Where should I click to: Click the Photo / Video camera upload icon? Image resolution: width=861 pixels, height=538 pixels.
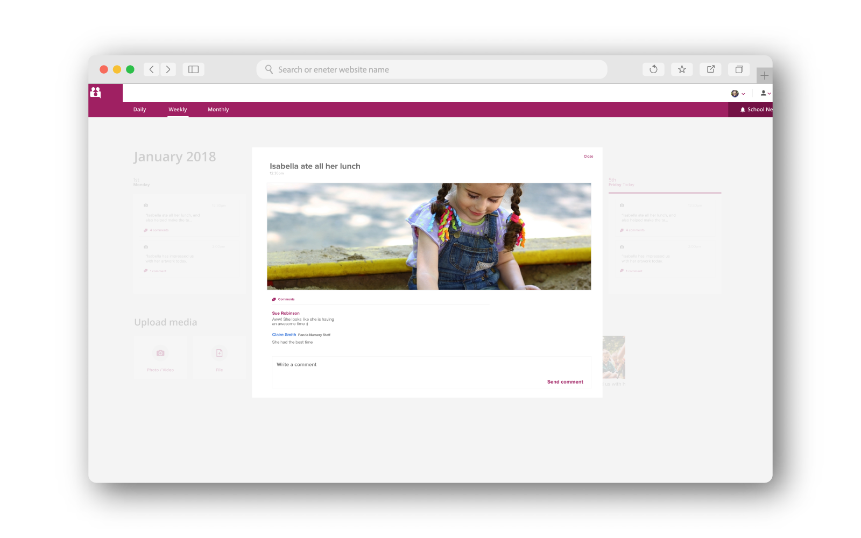[x=160, y=353]
